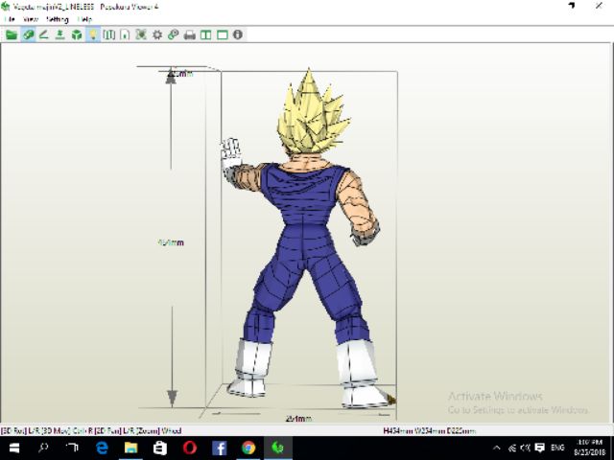This screenshot has height=460, width=614.
Task: Expand hidden system tray icons chevron
Action: pyautogui.click(x=497, y=448)
